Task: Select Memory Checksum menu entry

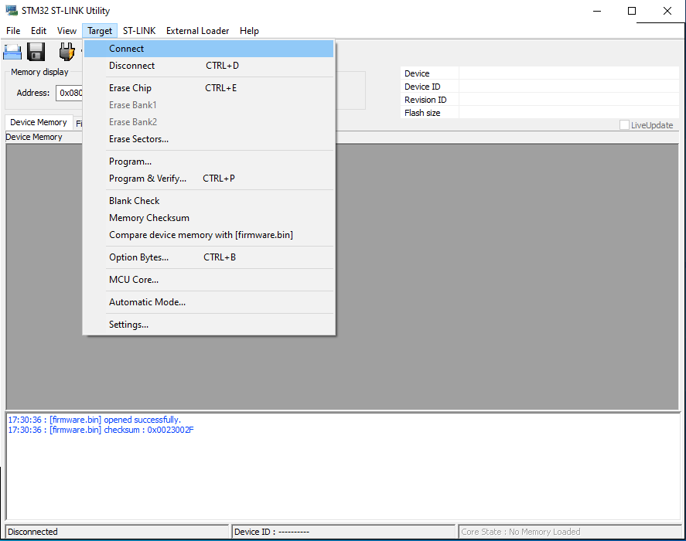Action: click(x=209, y=218)
